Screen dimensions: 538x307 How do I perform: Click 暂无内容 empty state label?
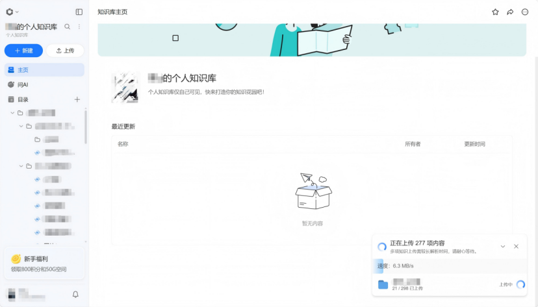(313, 223)
